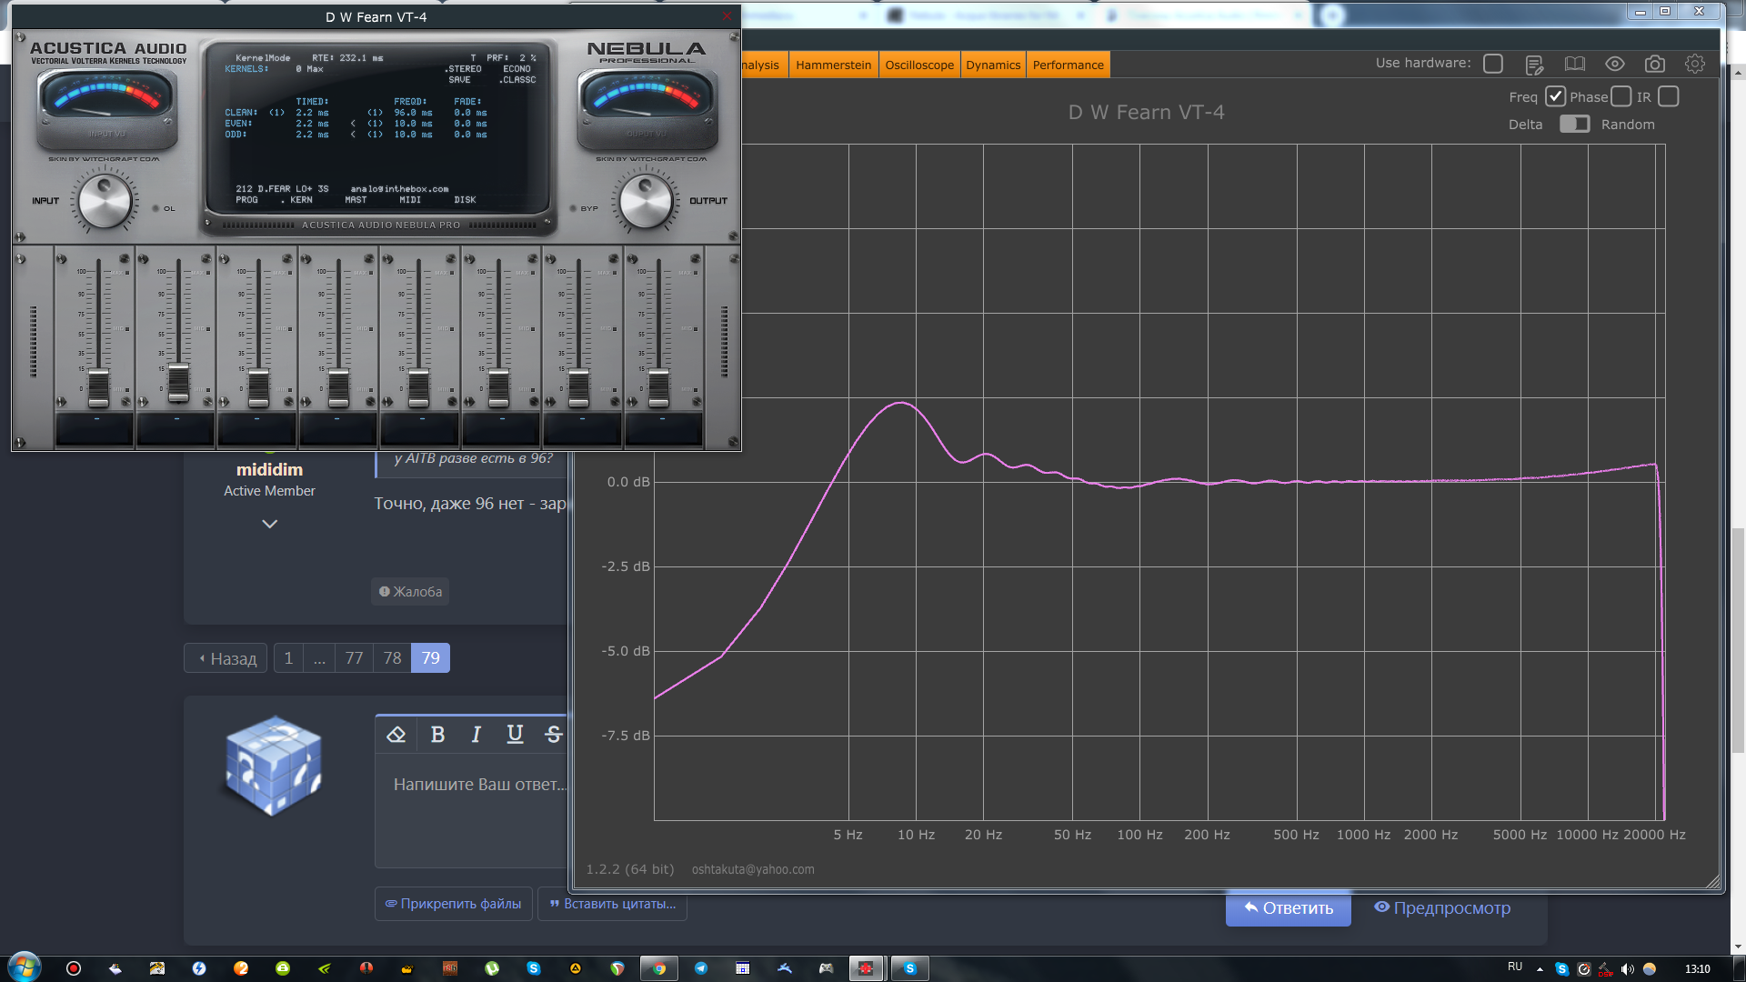Click the rightmost Nebula fader handle
The width and height of the screenshot is (1746, 982).
click(x=658, y=388)
